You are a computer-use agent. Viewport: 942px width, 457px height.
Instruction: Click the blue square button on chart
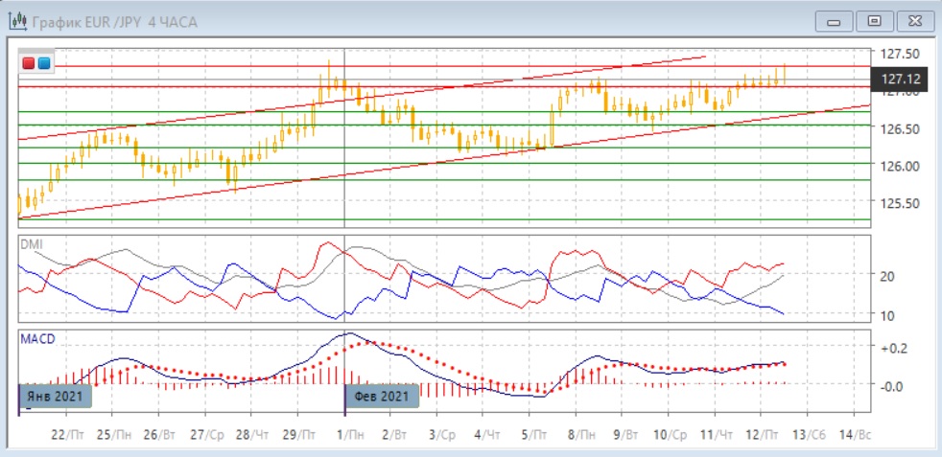tap(44, 63)
